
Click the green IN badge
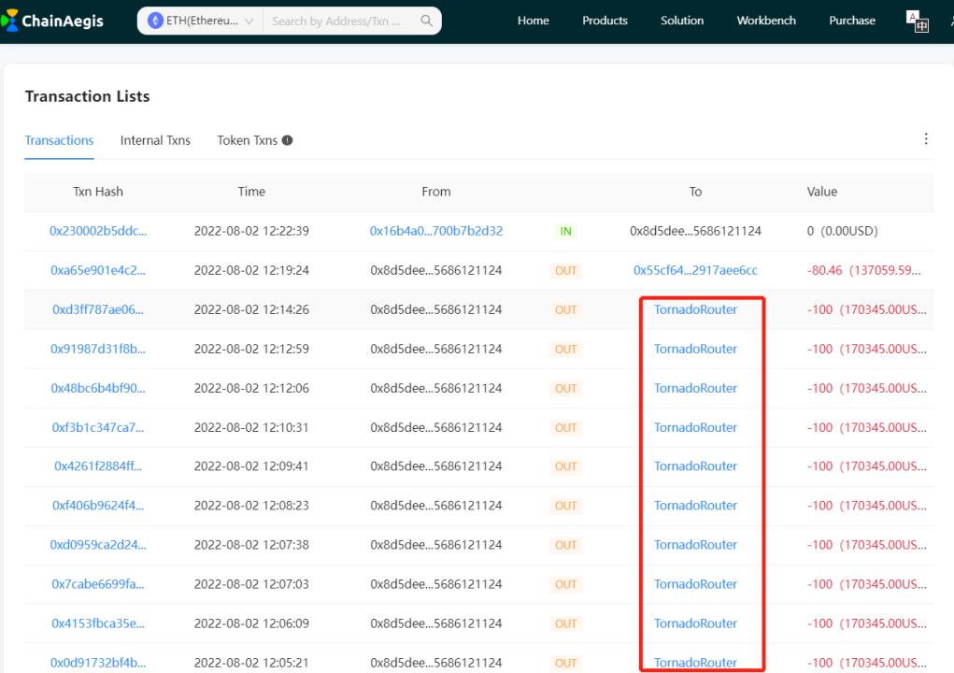click(x=566, y=231)
